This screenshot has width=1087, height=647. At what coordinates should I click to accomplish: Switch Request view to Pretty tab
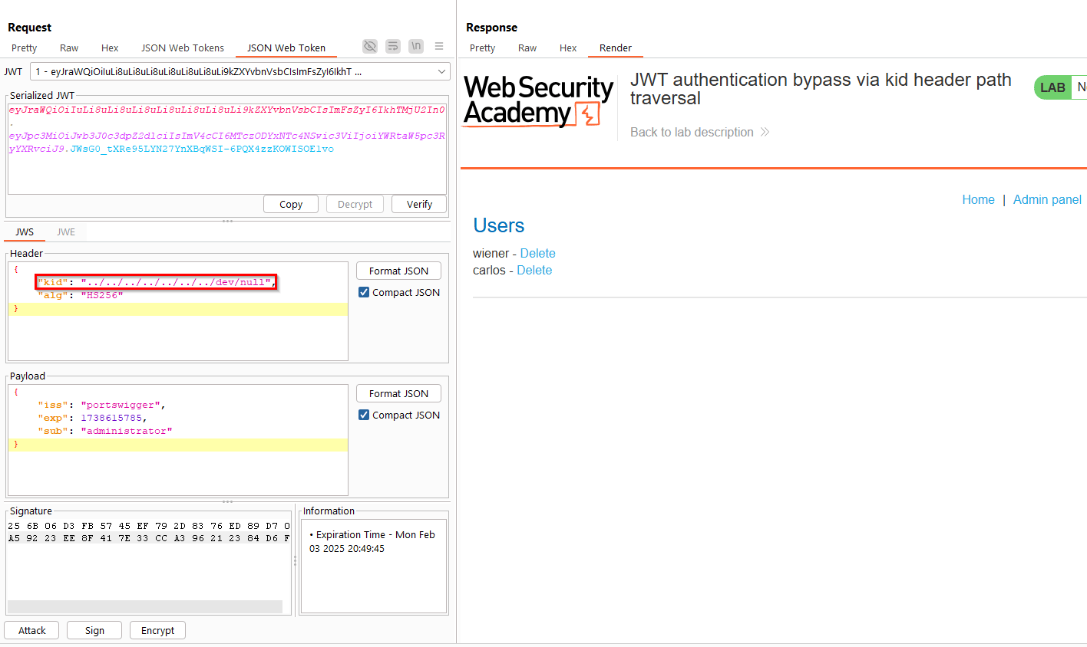click(x=24, y=48)
